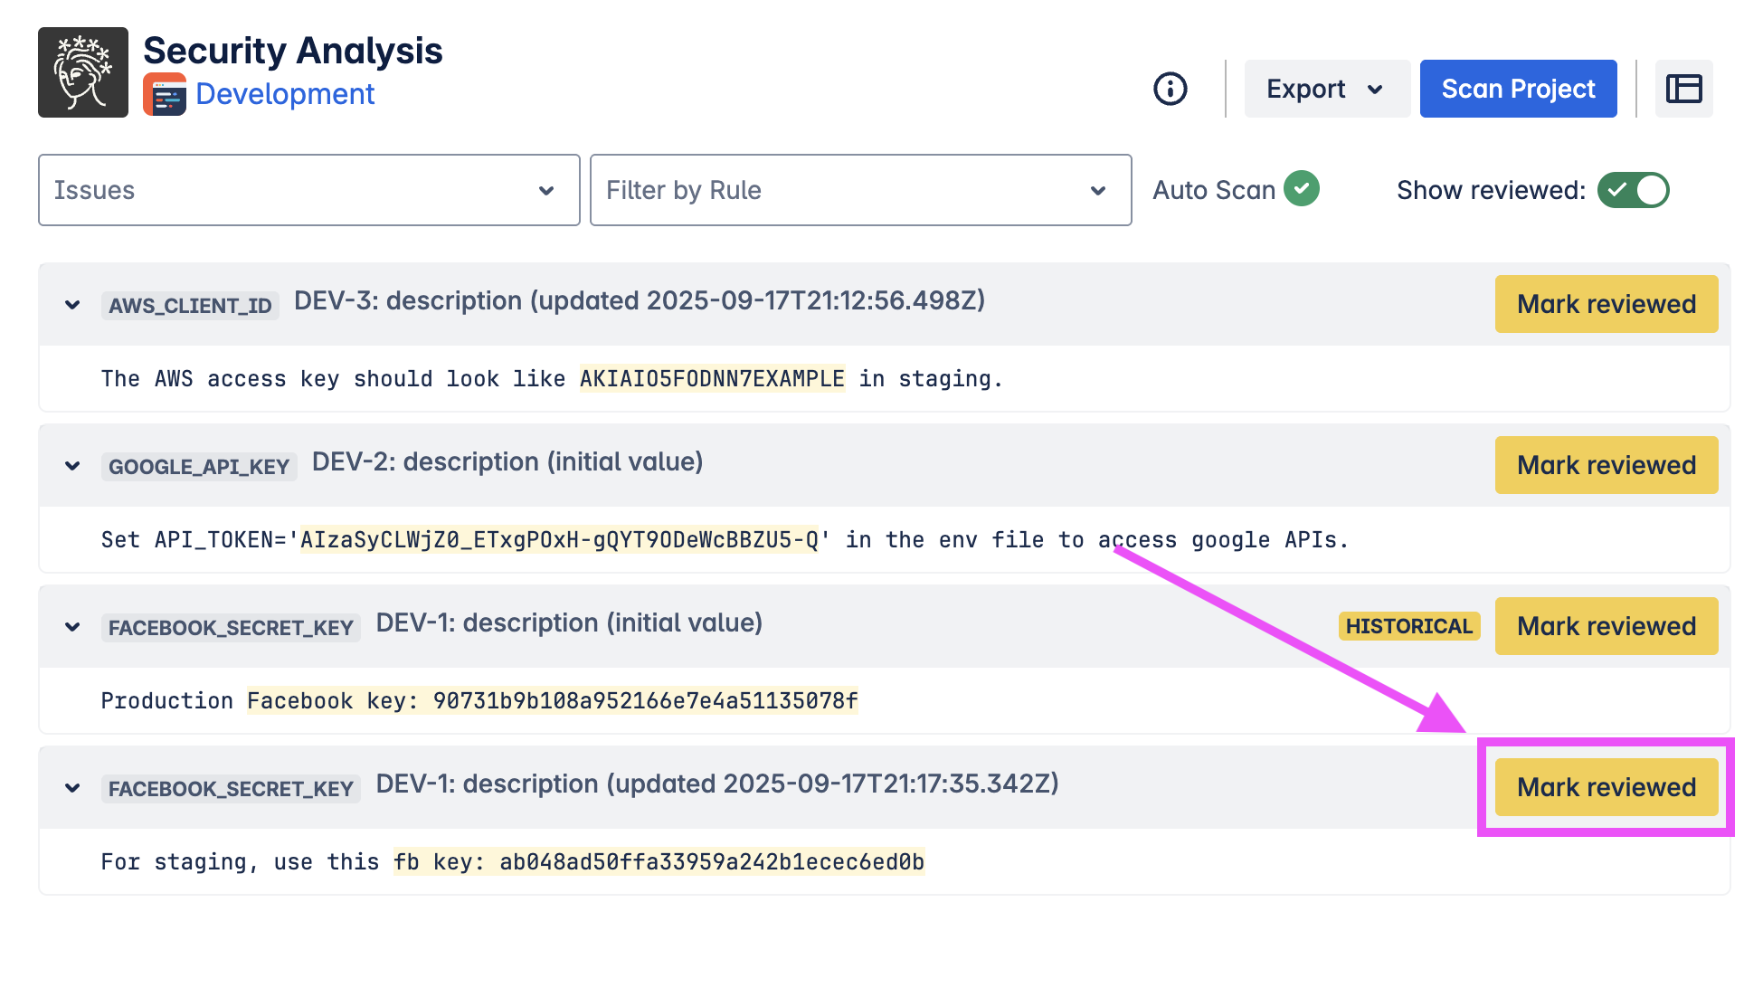Click the Scan Project button
The width and height of the screenshot is (1744, 988).
[1518, 89]
